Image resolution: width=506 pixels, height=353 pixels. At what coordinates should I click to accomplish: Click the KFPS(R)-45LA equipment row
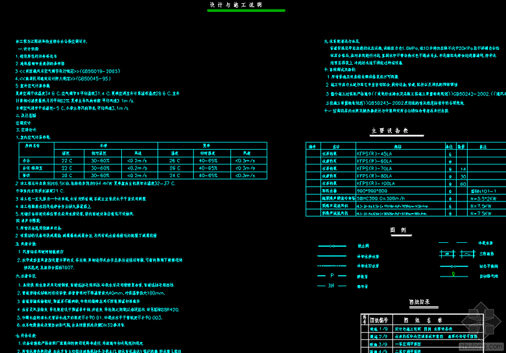pyautogui.click(x=376, y=154)
